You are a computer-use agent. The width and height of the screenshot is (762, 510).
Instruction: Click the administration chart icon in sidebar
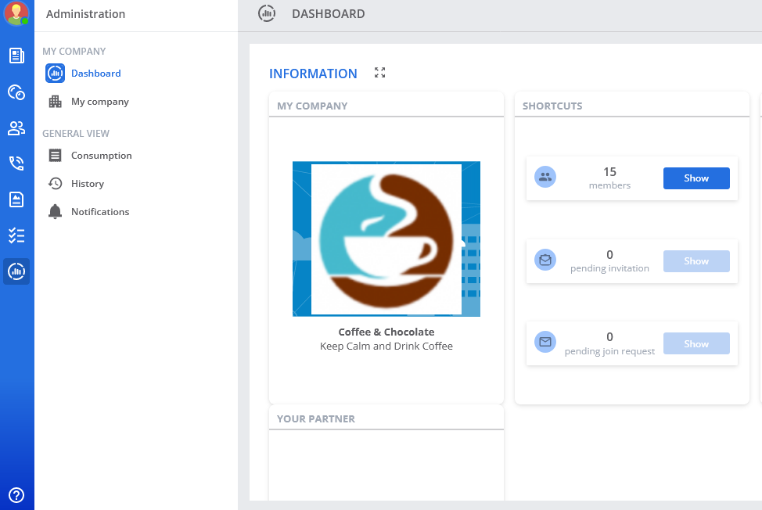(x=16, y=271)
